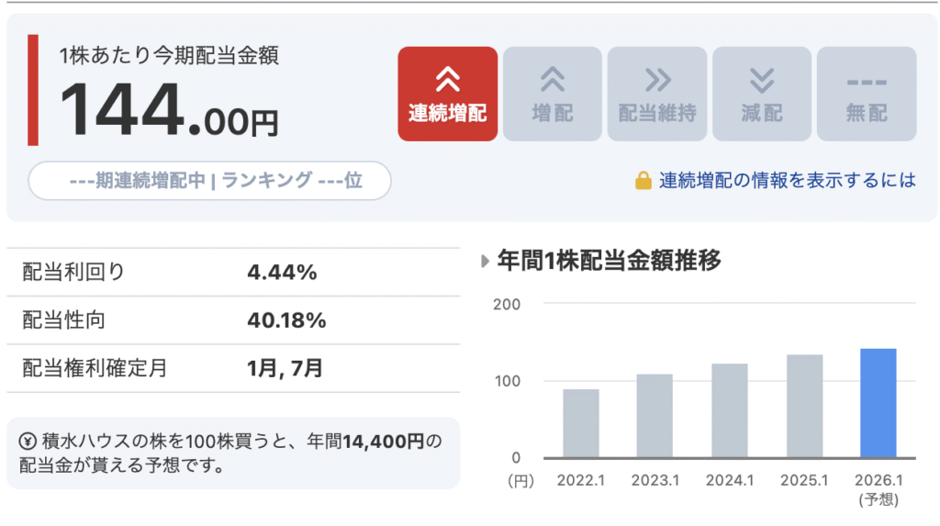The height and width of the screenshot is (526, 940).
Task: Click the 2022.1 gray chart bar
Action: (581, 423)
